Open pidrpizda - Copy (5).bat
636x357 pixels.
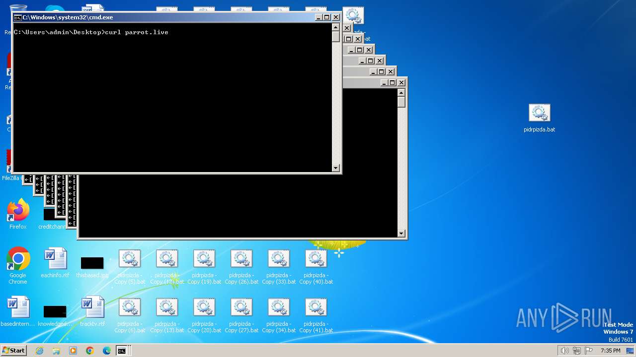coord(130,267)
